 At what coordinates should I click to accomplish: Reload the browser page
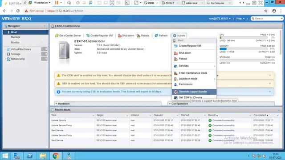tap(18, 11)
